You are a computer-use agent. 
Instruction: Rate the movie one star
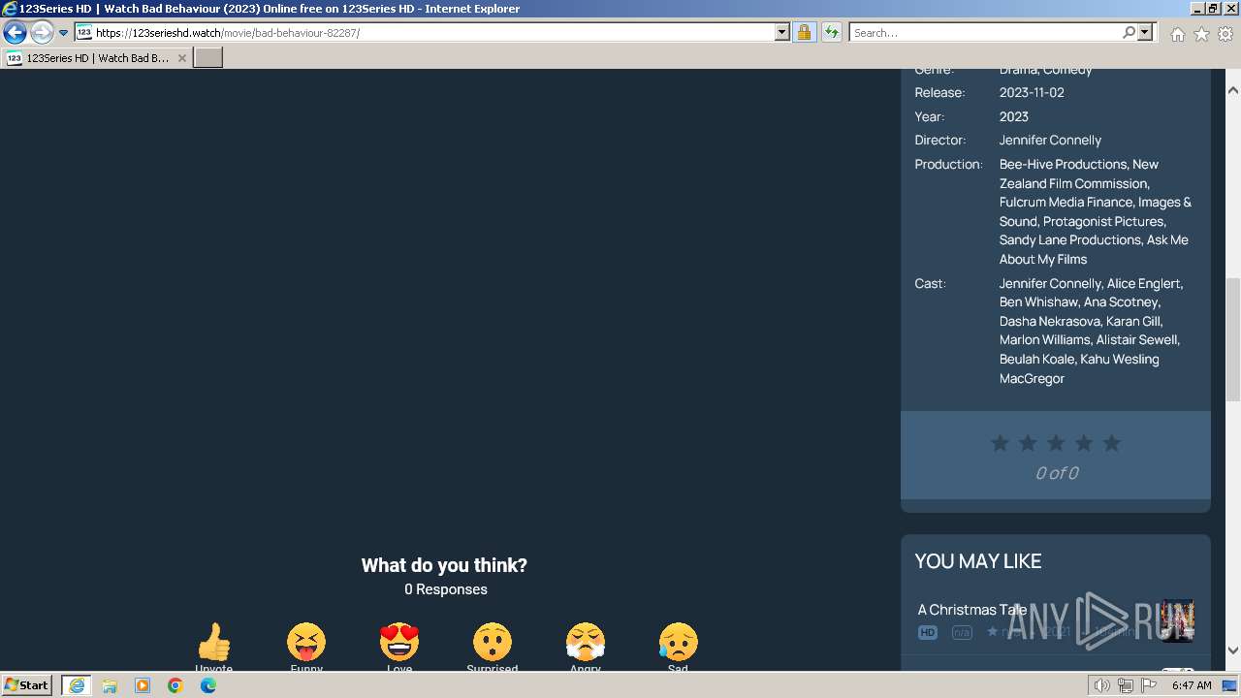coord(1000,443)
